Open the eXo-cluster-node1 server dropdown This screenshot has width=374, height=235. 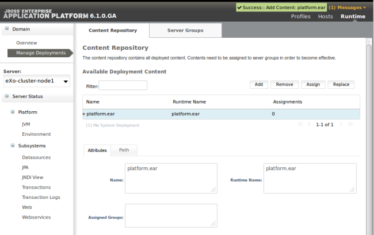37,81
